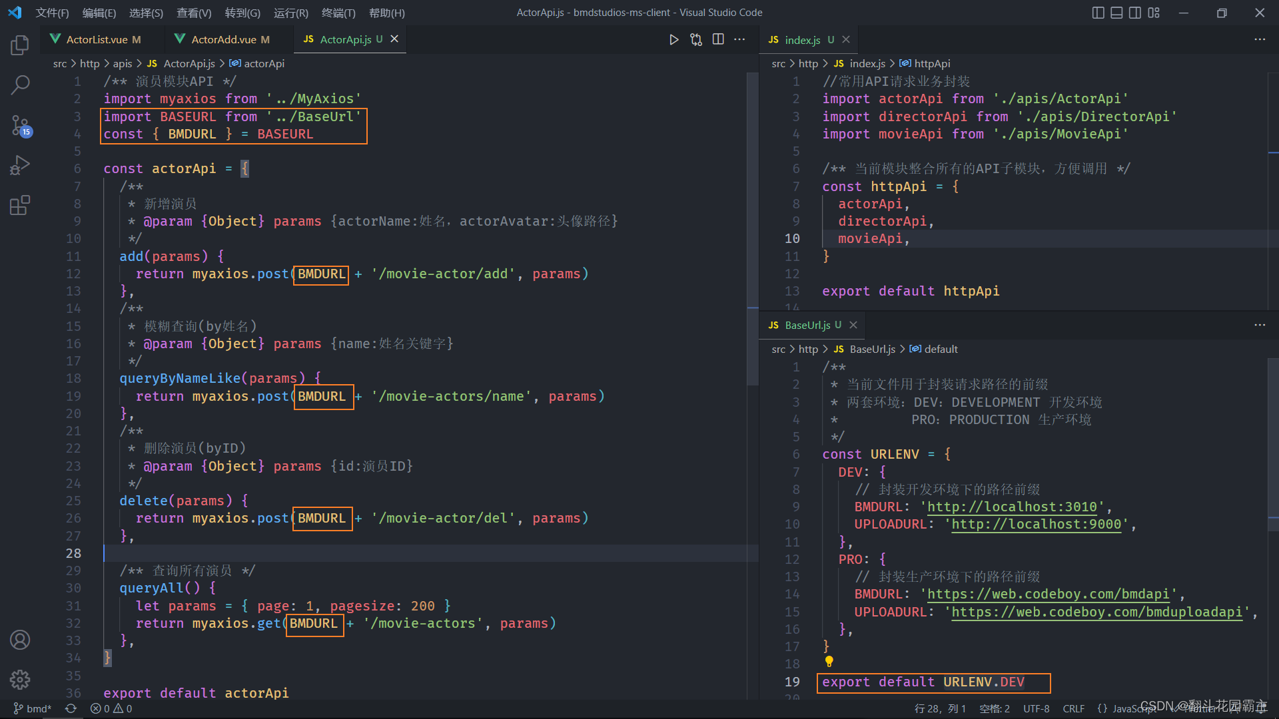Expand 'apis' breadcrumb in ActorApi.js editor
This screenshot has width=1279, height=719.
pos(123,63)
